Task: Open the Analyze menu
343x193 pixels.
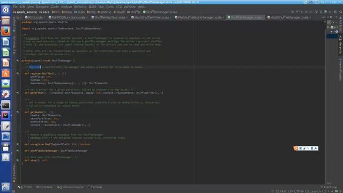Action: [x=66, y=7]
